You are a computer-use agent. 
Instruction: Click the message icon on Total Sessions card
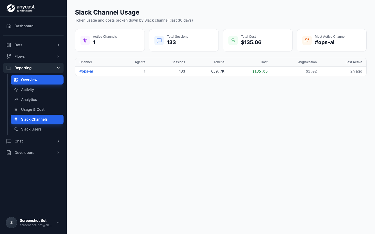point(159,40)
